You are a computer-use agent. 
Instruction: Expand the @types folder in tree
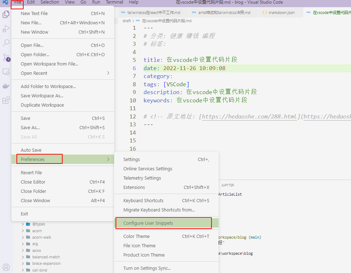[23, 224]
